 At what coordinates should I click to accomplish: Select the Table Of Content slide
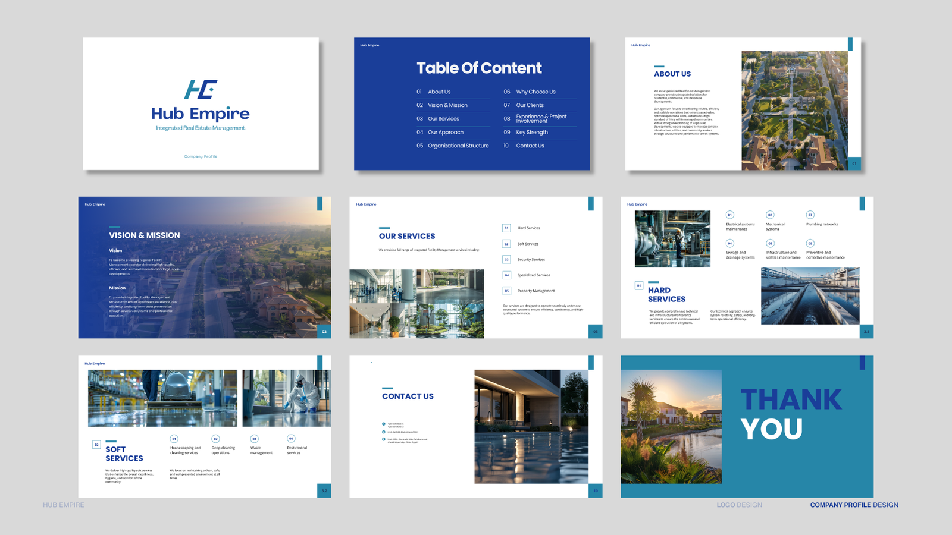[x=472, y=104]
